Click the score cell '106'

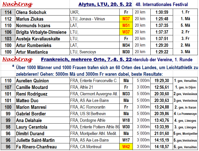pos(8,32)
